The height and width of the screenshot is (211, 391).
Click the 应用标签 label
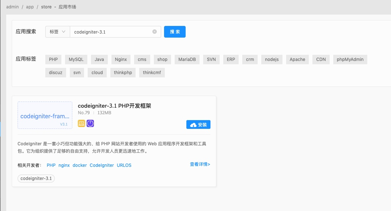coord(26,59)
